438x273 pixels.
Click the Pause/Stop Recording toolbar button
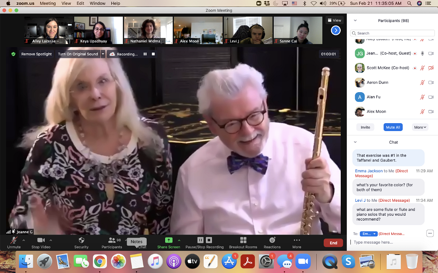tap(205, 242)
